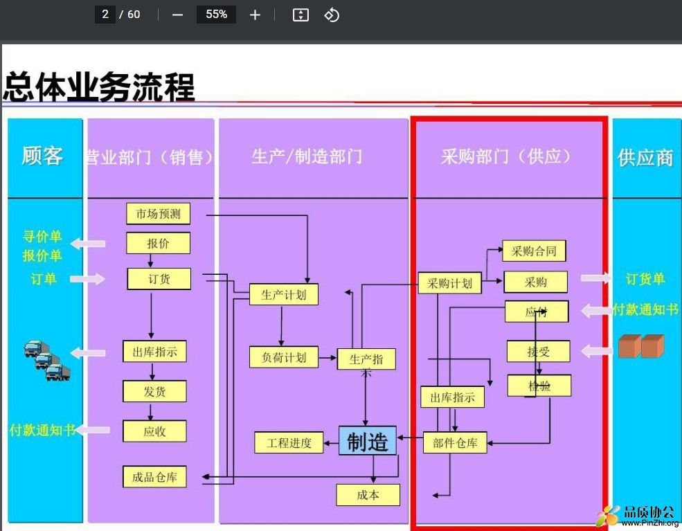Click the 负荷计划 box
Screen dimensions: 682x531
tap(284, 357)
